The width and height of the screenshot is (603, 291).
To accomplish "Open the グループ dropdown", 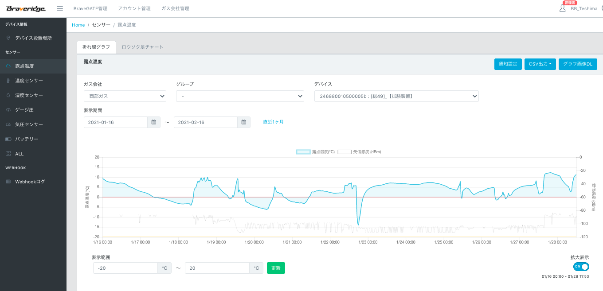I will tap(240, 96).
